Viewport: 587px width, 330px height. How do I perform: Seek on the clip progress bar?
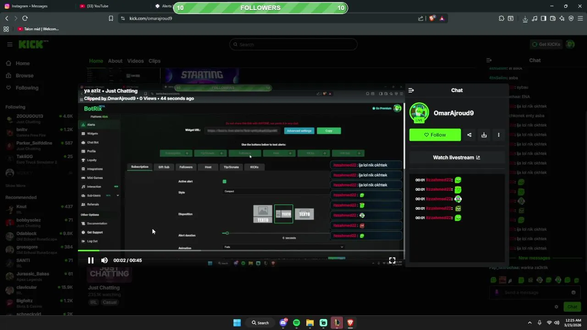pos(241,250)
